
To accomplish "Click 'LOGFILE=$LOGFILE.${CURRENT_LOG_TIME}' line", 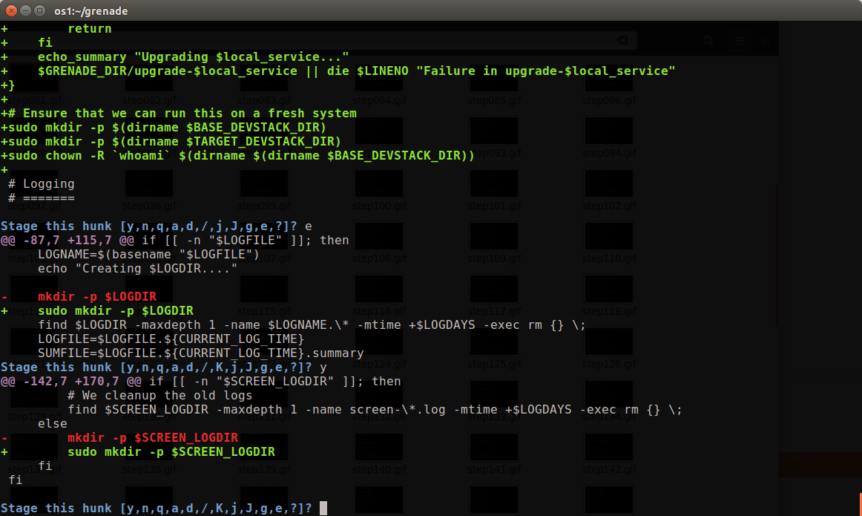I will 171,339.
